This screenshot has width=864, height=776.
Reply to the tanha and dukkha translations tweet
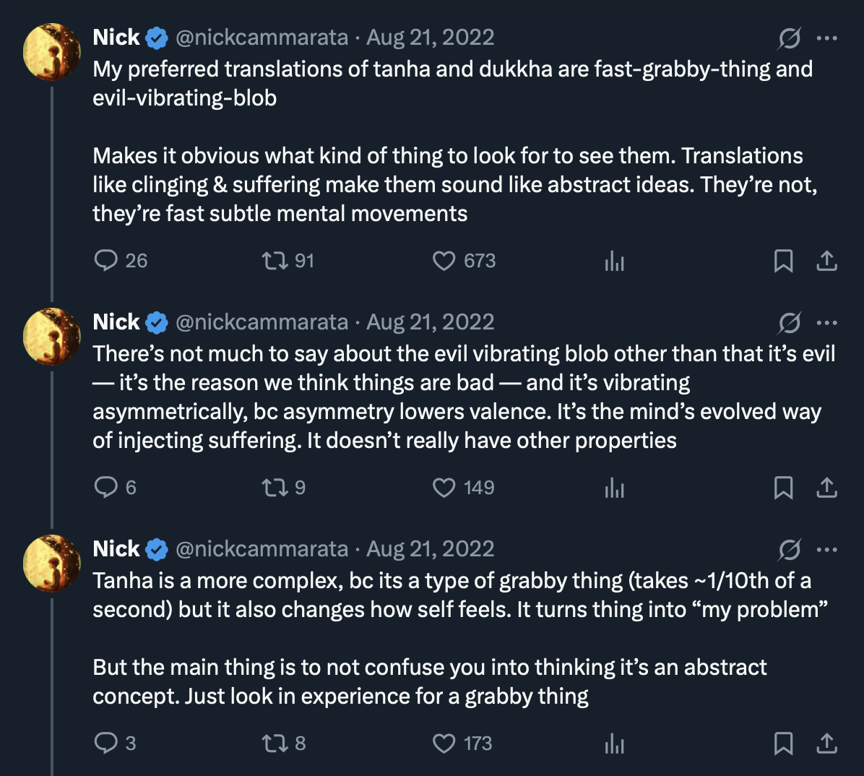tap(106, 260)
